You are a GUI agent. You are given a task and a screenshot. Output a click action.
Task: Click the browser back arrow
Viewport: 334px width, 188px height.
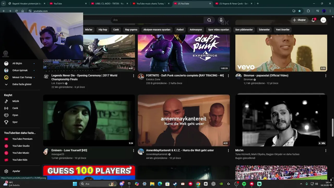[4, 11]
